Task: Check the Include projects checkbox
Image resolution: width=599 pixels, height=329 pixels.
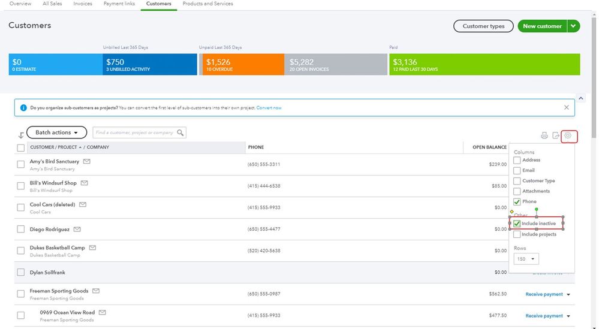Action: [517, 234]
